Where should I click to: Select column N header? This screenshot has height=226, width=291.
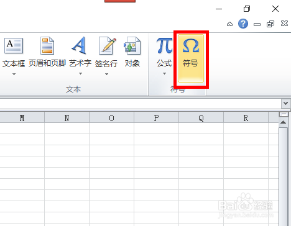click(67, 118)
